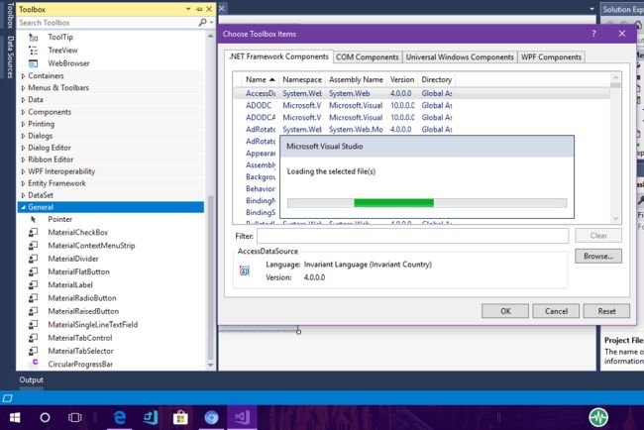This screenshot has width=644, height=430.
Task: Switch to .NET Framework Components tab
Action: click(x=278, y=56)
